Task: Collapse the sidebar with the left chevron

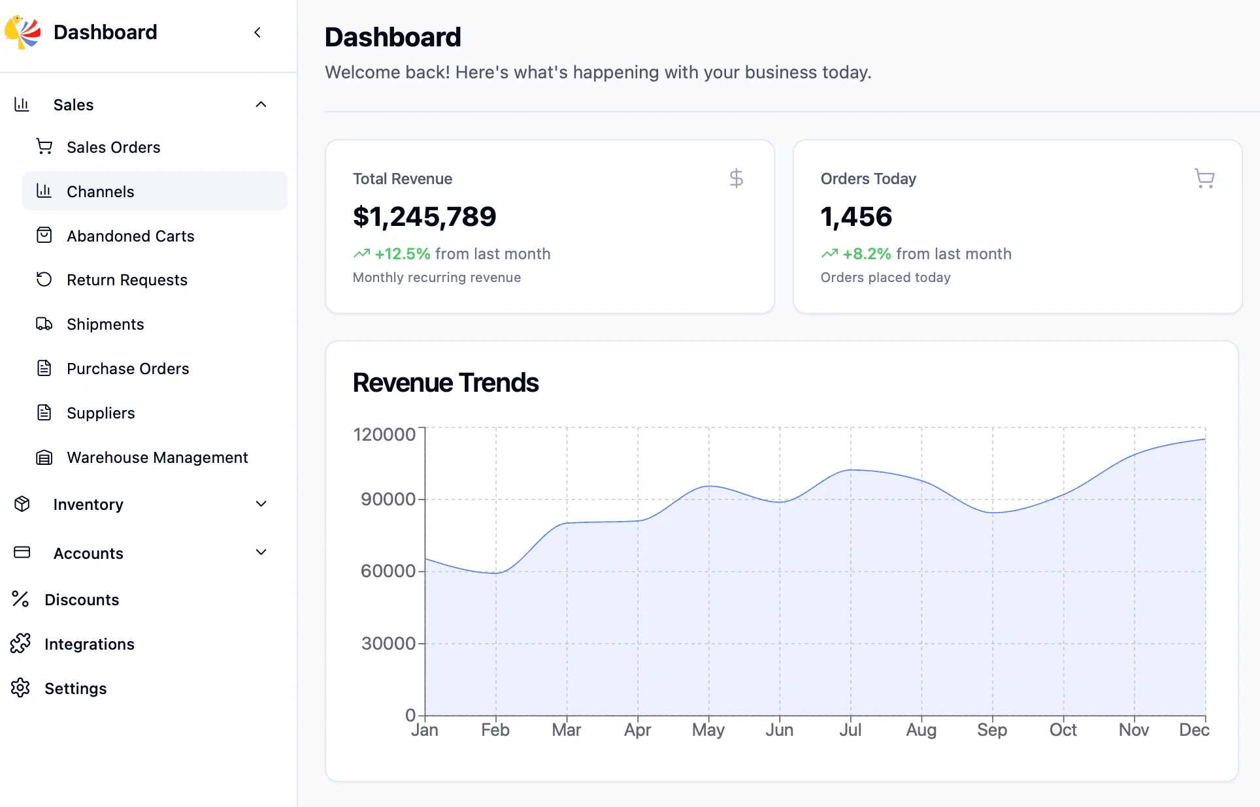Action: pos(257,33)
